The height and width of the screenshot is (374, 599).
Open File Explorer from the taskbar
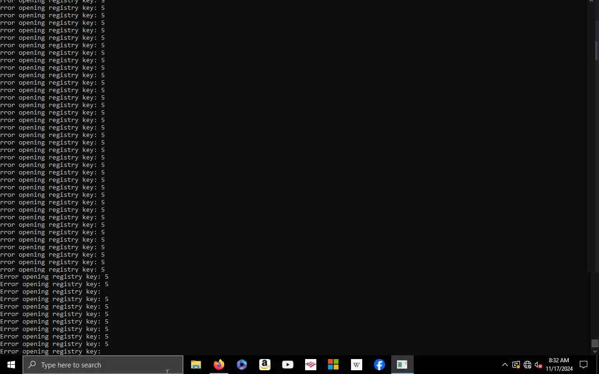(x=196, y=365)
